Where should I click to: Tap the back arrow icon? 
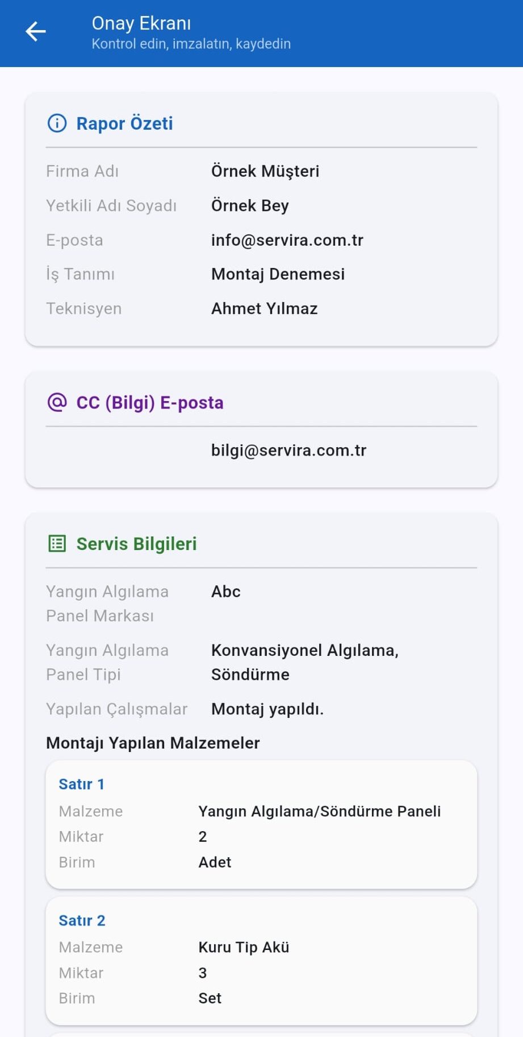36,32
